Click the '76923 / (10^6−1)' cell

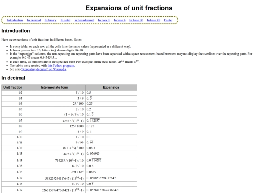click(x=54, y=154)
